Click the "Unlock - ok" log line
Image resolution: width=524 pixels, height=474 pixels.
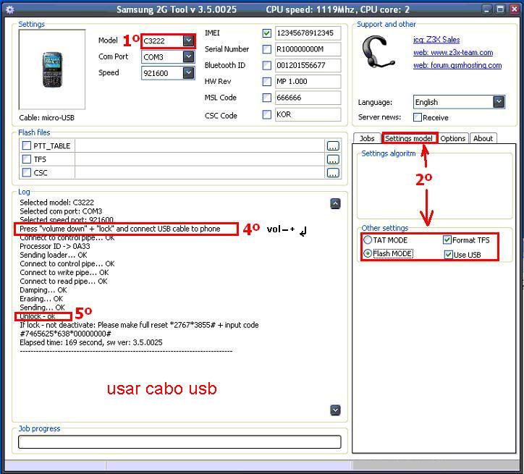coord(38,316)
